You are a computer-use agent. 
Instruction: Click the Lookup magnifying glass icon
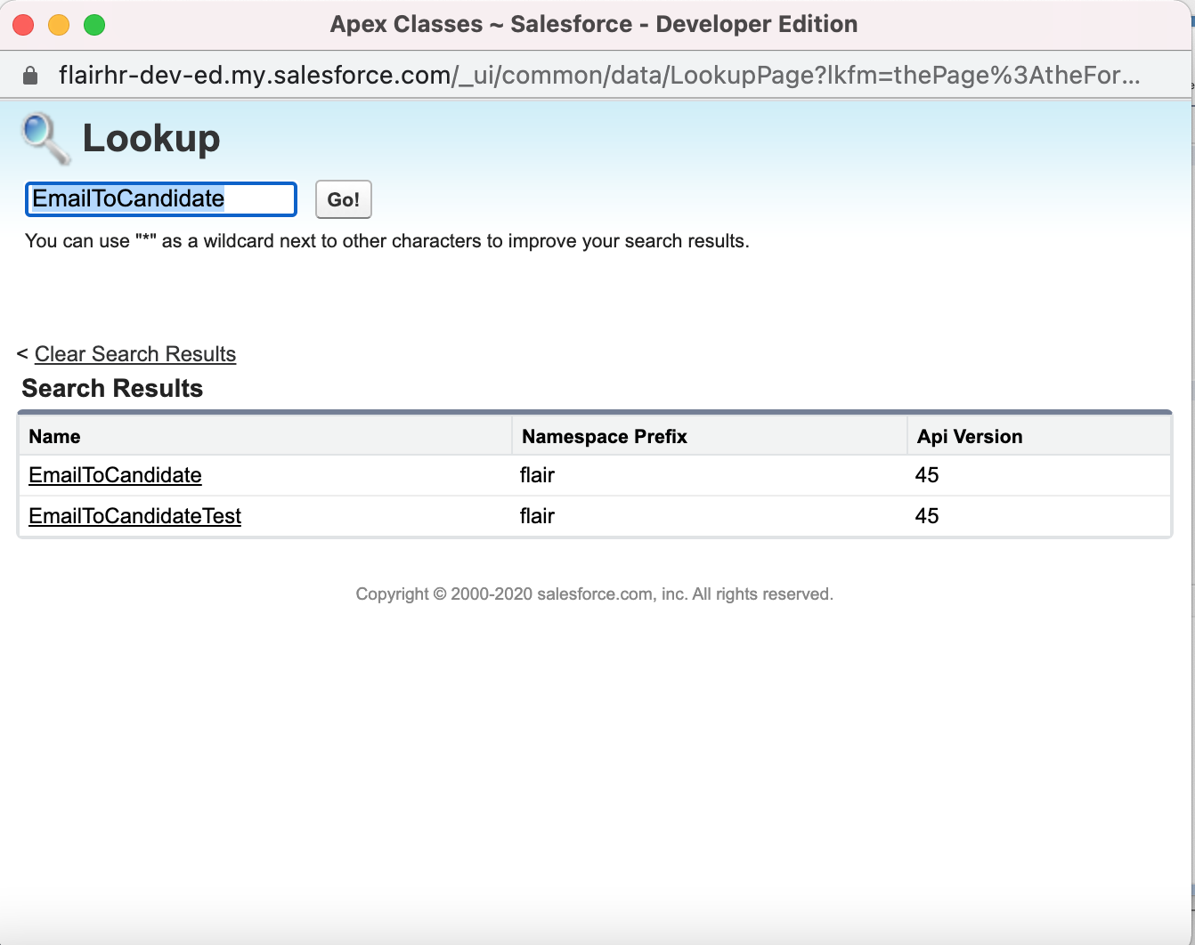pyautogui.click(x=45, y=138)
